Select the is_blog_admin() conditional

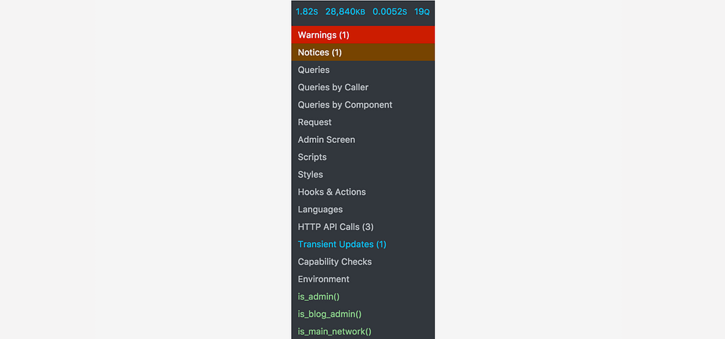pyautogui.click(x=363, y=314)
